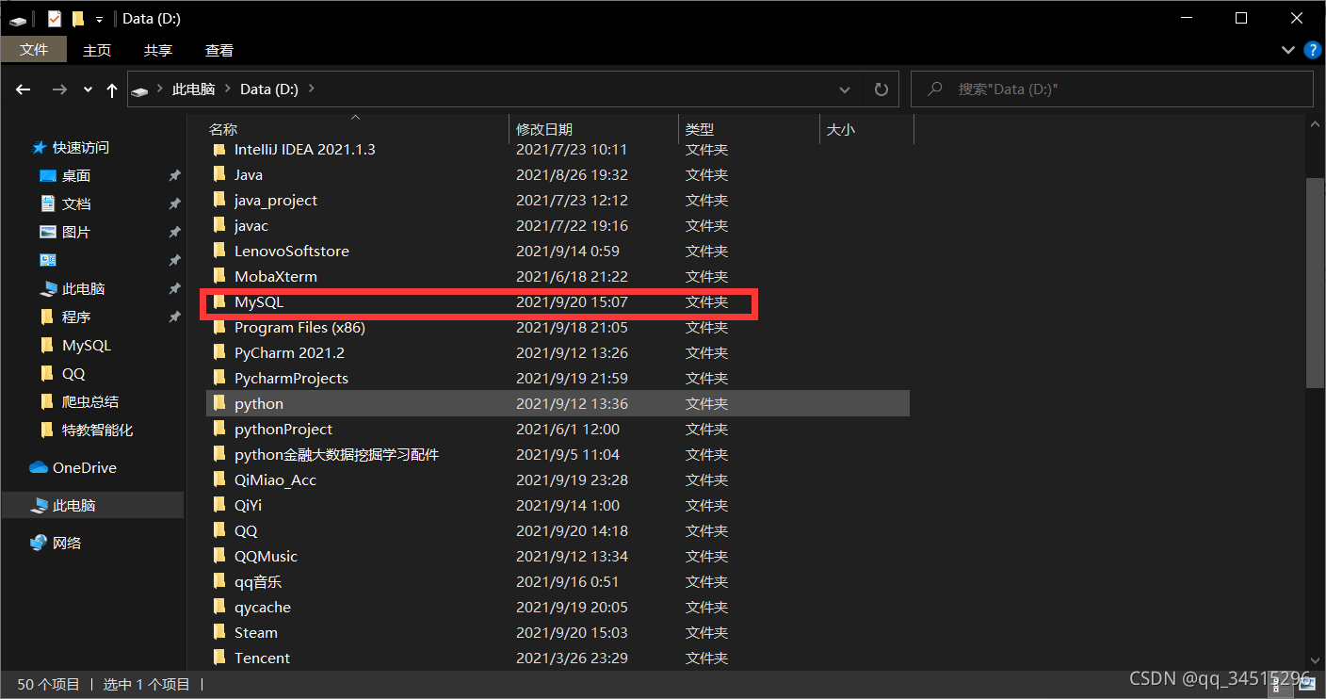Expand chevron after Data (D:) in address bar
The height and width of the screenshot is (699, 1326).
click(x=312, y=89)
